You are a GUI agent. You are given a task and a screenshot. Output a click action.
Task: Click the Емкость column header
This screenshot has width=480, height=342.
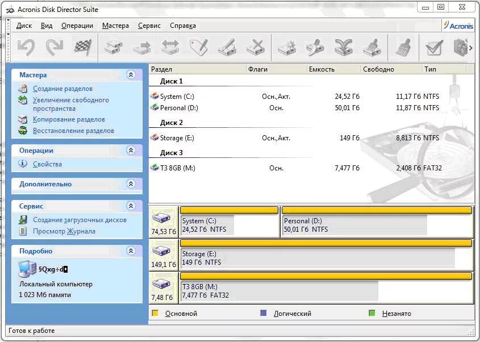334,69
